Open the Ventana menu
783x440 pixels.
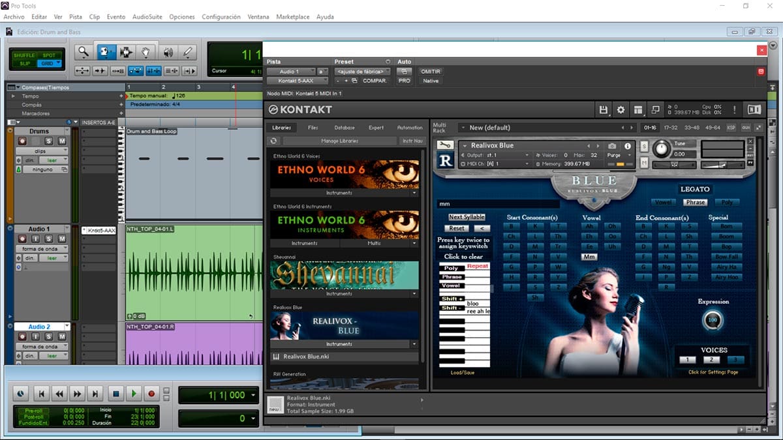[x=258, y=17]
